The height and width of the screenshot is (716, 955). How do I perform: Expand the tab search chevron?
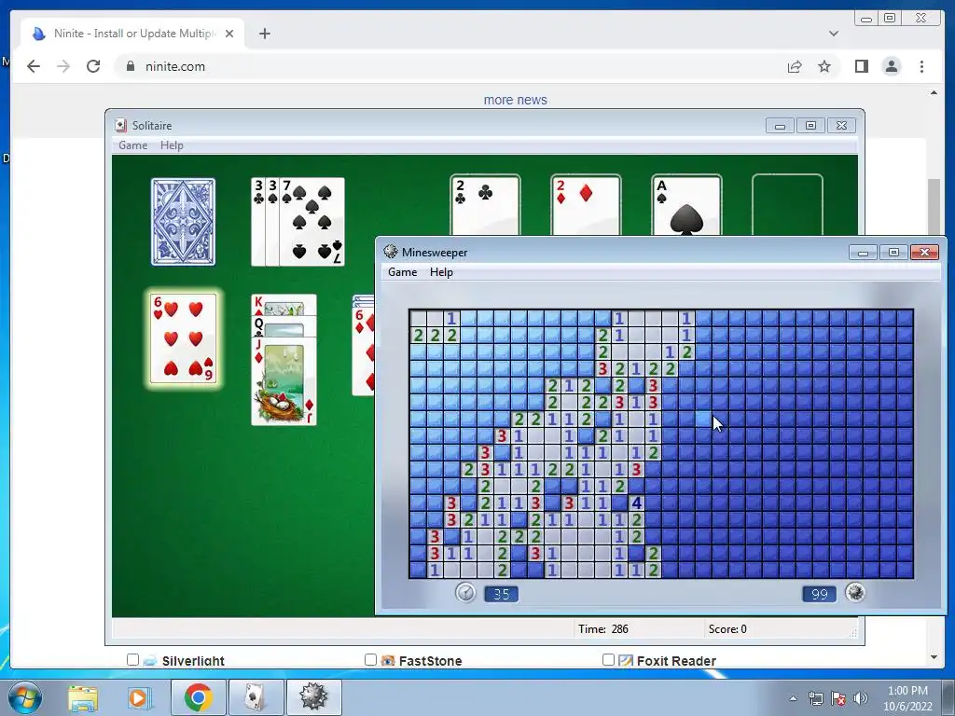tap(834, 34)
